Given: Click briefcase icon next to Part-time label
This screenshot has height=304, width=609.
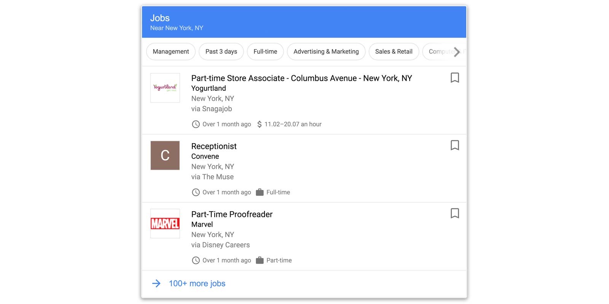Looking at the screenshot, I should click(260, 260).
